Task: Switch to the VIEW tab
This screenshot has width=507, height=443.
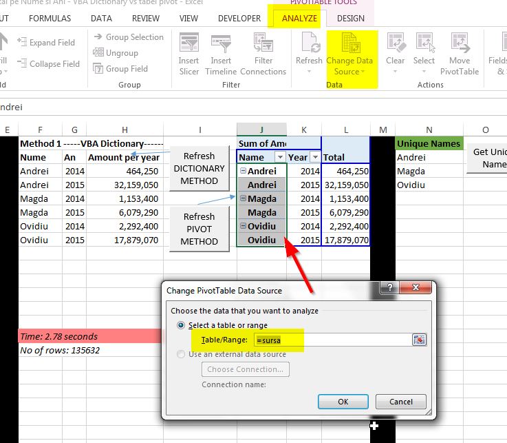Action: [x=188, y=19]
